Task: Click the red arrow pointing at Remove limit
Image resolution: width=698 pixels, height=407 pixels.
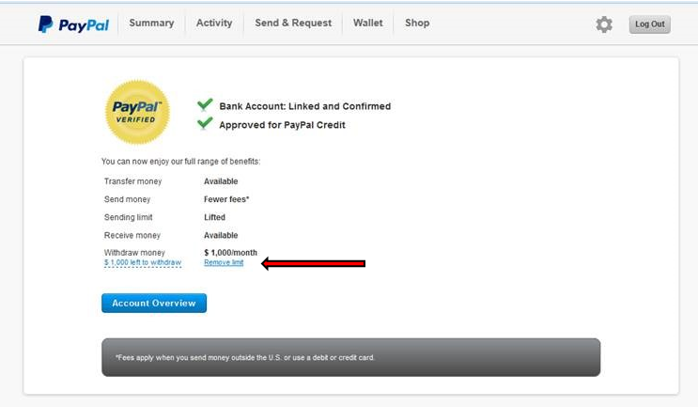Action: point(313,264)
